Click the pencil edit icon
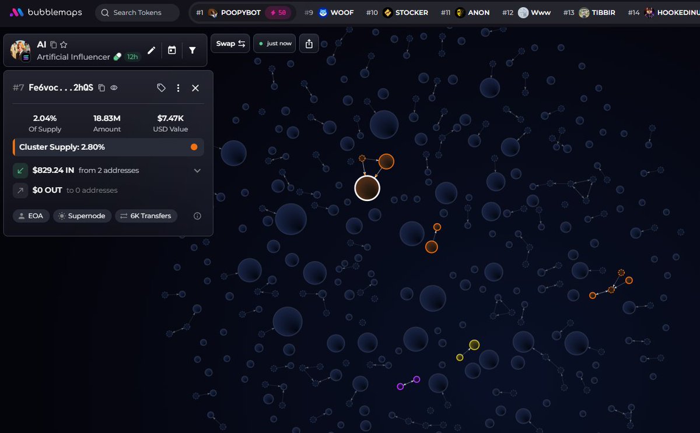The image size is (700, 433). pos(151,51)
